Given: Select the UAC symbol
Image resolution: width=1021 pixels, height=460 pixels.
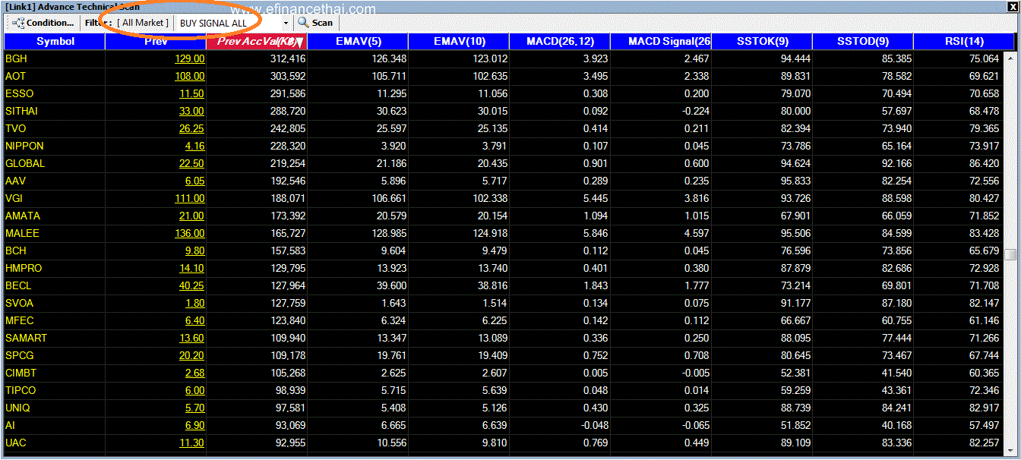Looking at the screenshot, I should tap(15, 443).
